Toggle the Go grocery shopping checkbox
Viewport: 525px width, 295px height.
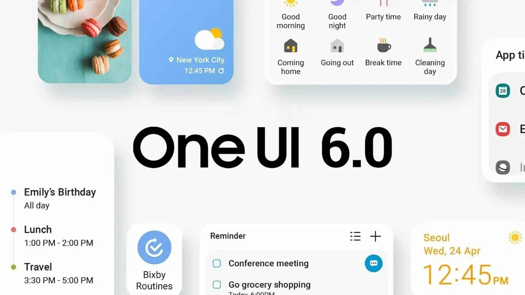(217, 285)
